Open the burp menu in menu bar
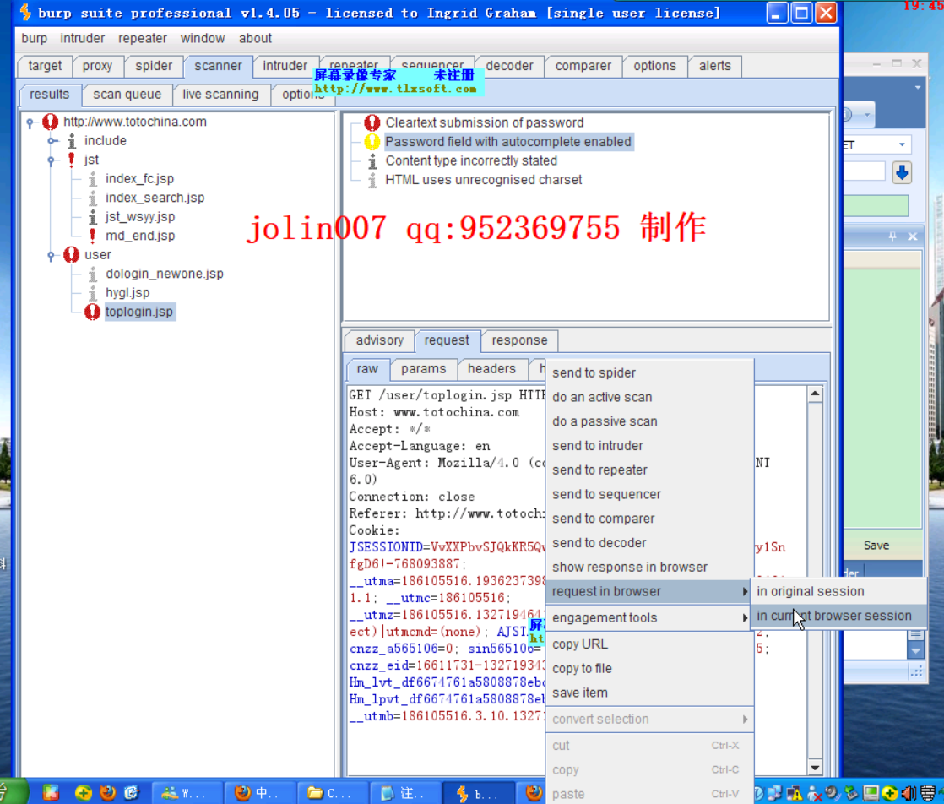Viewport: 944px width, 804px height. click(x=35, y=39)
